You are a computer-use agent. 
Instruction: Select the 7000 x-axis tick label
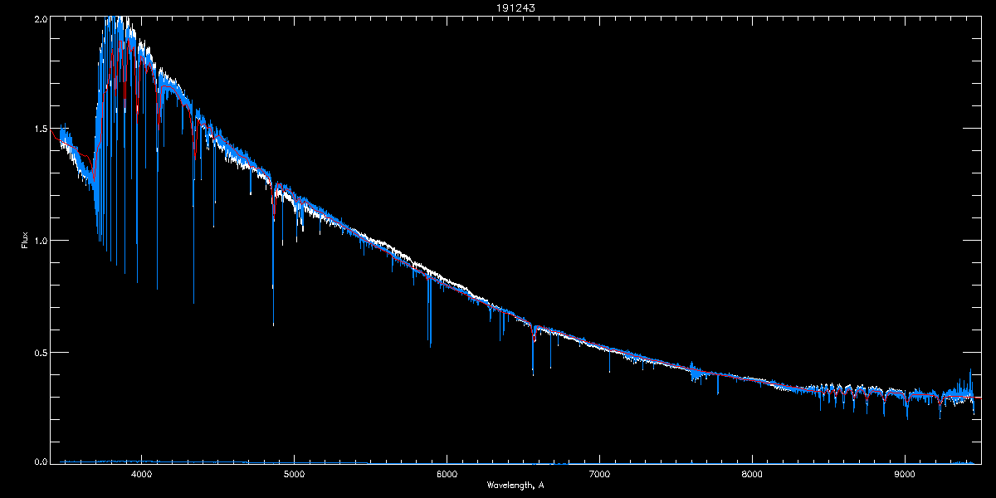pos(599,475)
